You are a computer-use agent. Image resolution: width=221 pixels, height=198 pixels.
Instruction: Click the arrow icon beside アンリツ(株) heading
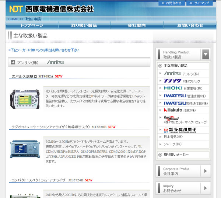point(13,62)
